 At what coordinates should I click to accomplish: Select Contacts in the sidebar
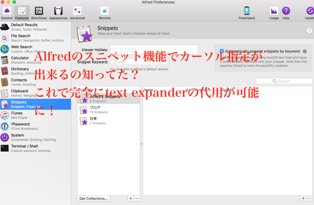click(x=36, y=82)
